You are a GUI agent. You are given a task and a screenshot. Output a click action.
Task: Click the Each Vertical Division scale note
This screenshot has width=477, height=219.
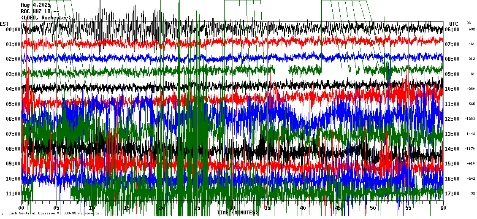54,214
